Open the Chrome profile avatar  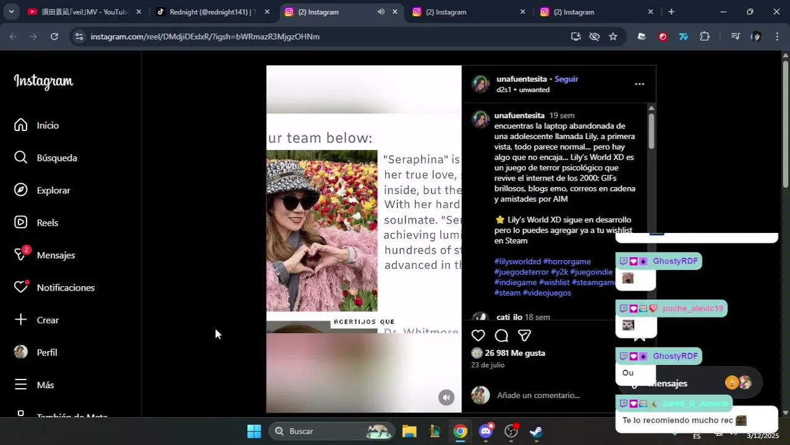[756, 36]
